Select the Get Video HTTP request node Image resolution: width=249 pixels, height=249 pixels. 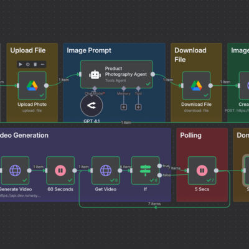pos(106,171)
